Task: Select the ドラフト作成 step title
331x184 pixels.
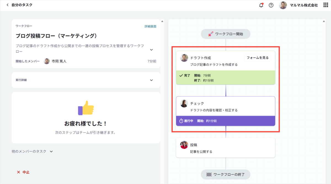Action: (201, 58)
